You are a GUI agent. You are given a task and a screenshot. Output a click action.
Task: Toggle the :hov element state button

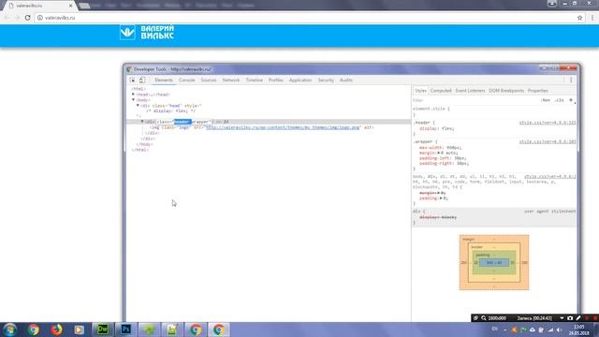(546, 100)
